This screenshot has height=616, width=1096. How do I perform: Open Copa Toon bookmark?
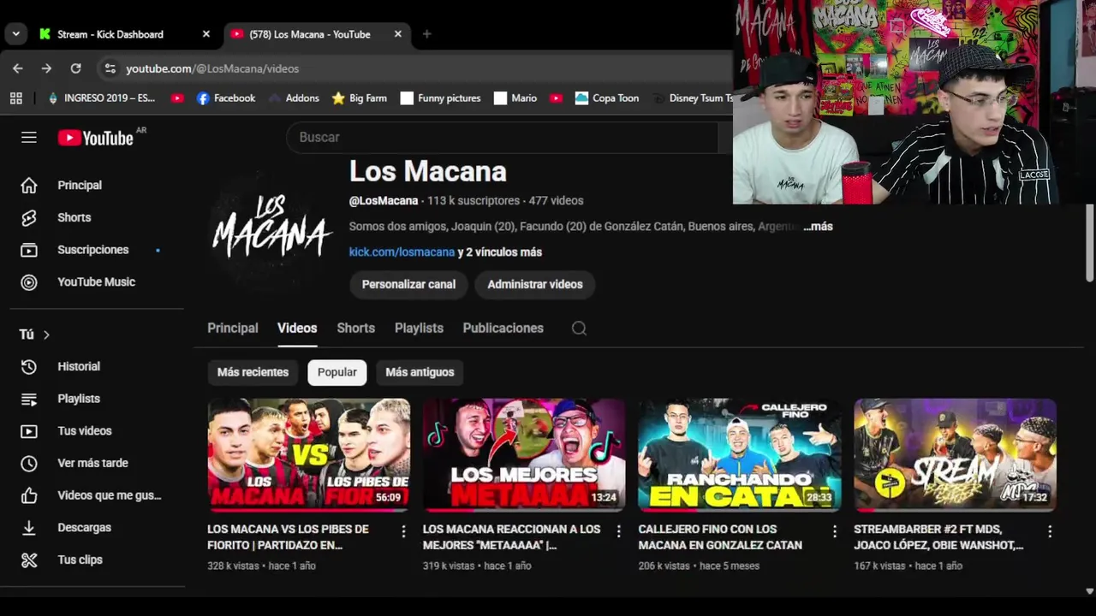[x=607, y=98]
